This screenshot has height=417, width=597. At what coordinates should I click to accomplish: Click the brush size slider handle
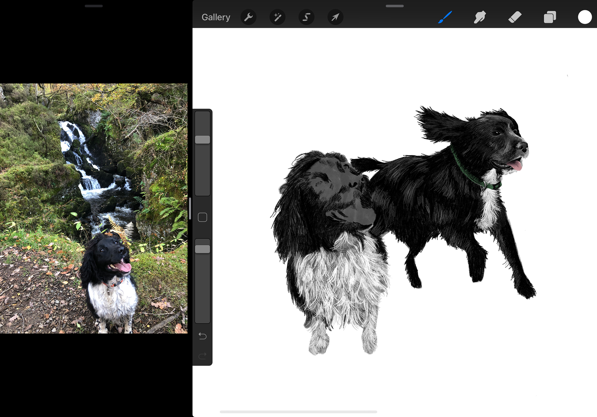pos(202,140)
